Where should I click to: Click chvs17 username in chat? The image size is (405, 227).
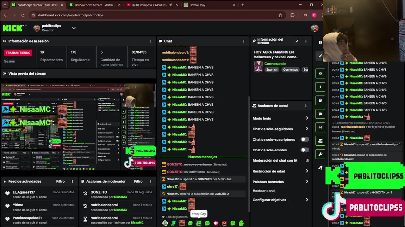[x=172, y=187]
